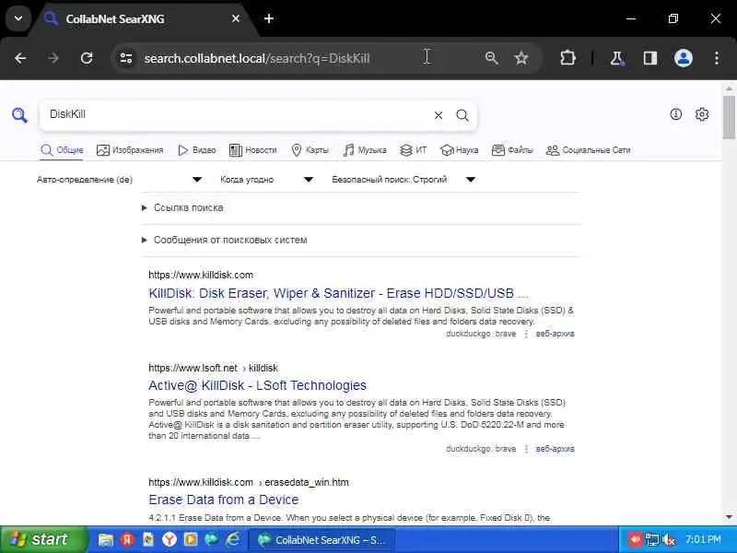Click the network tray icon
Viewport: 737px width, 553px height.
[x=652, y=539]
